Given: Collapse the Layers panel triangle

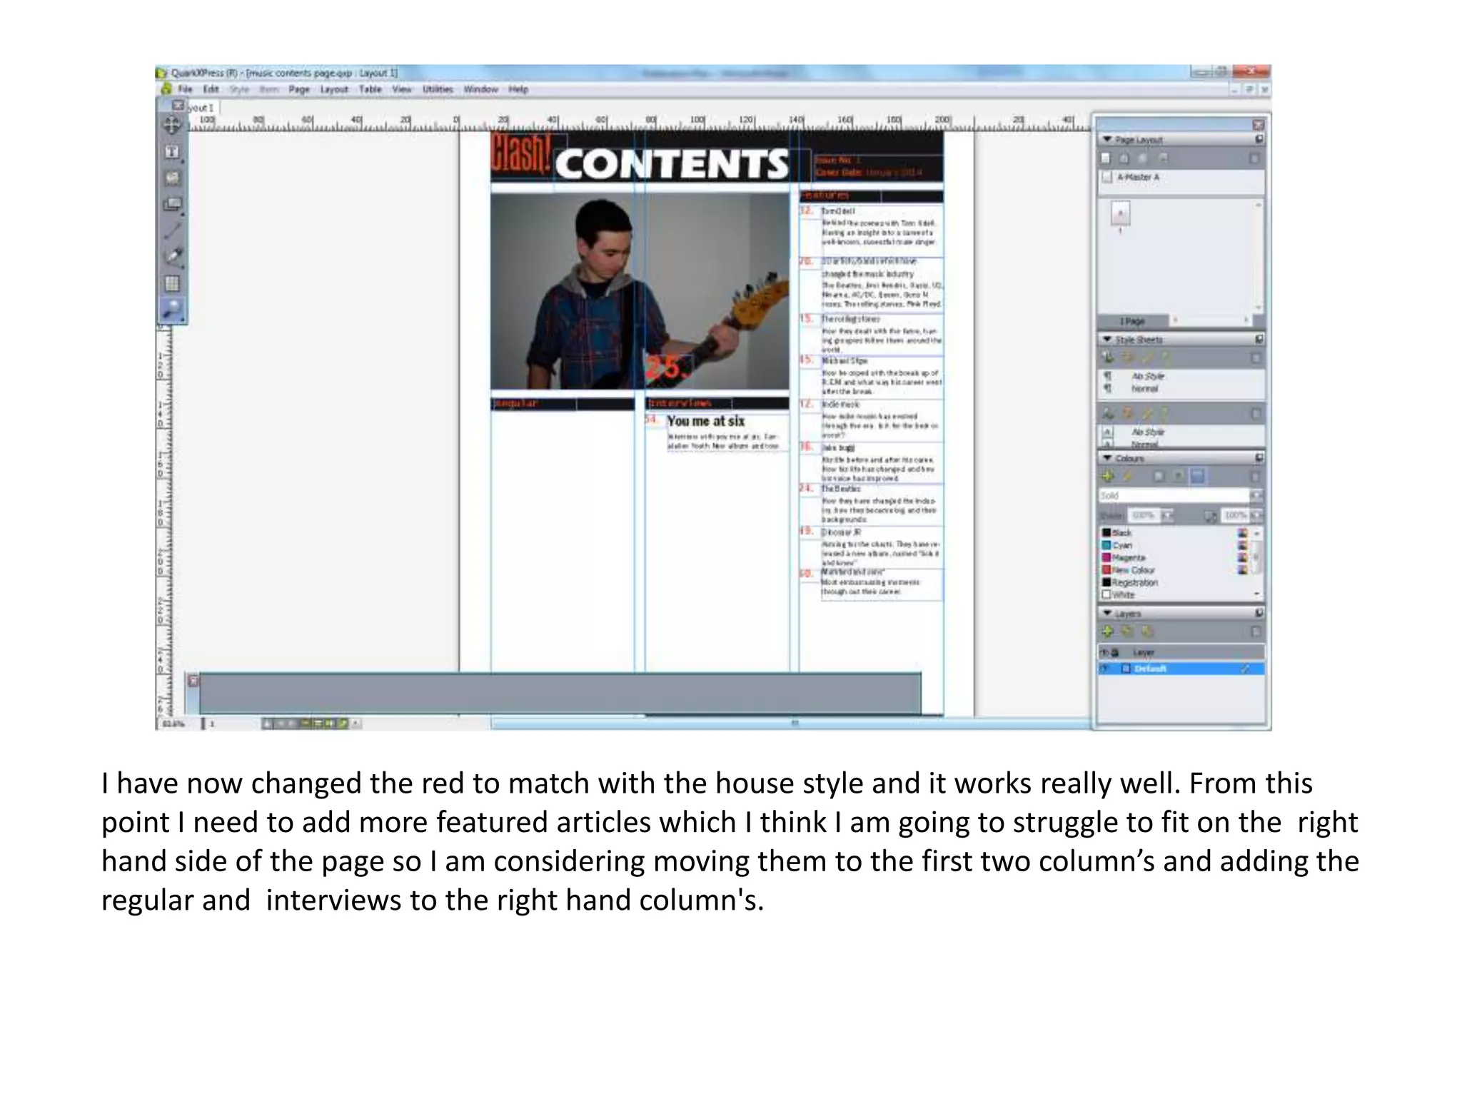Looking at the screenshot, I should (x=1107, y=614).
